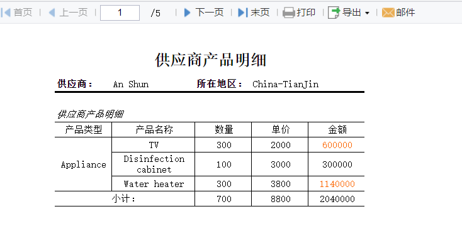Click quantity 300 in the TV row
The height and width of the screenshot is (241, 462).
click(x=223, y=145)
